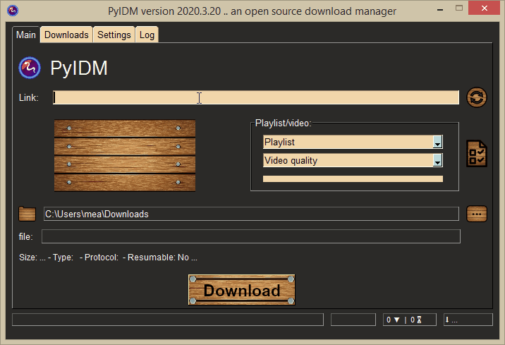Open the Settings tab
The width and height of the screenshot is (505, 345).
click(x=114, y=35)
